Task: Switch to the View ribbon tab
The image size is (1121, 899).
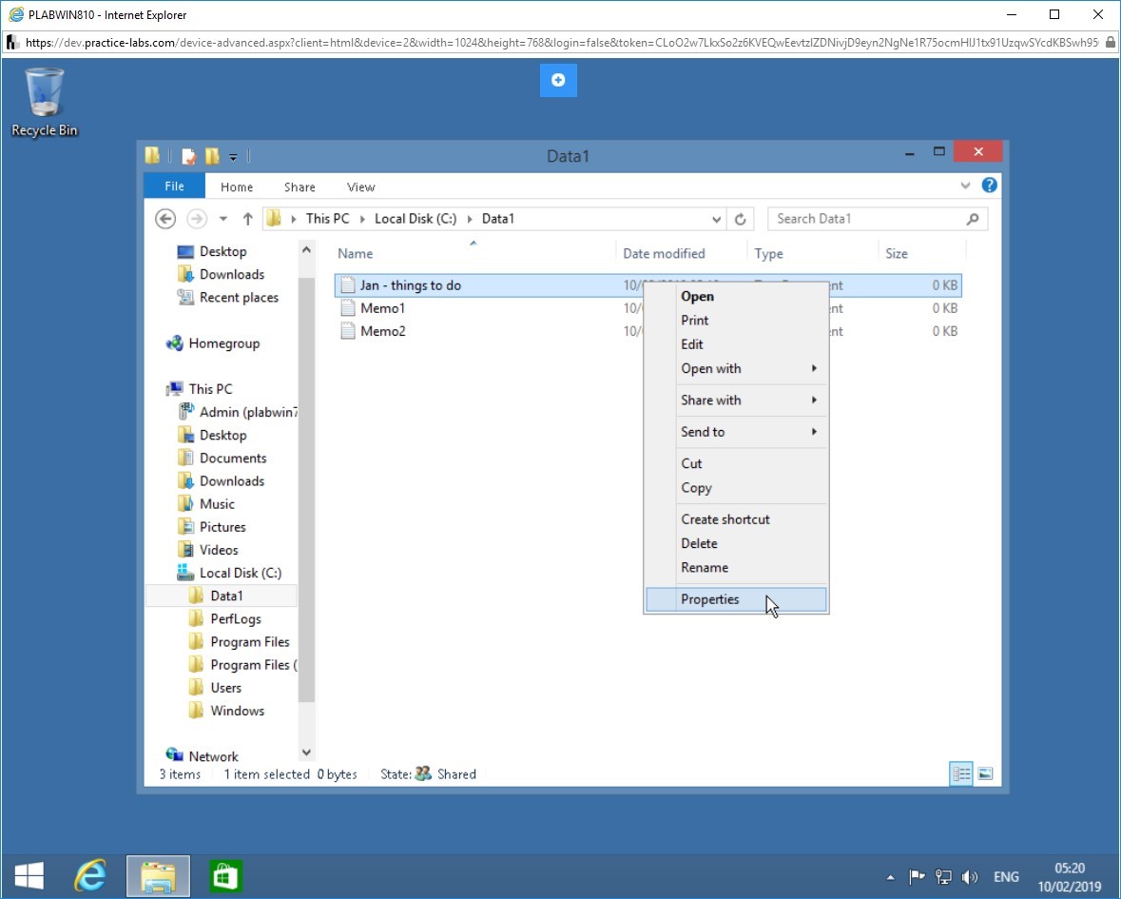Action: (x=361, y=186)
